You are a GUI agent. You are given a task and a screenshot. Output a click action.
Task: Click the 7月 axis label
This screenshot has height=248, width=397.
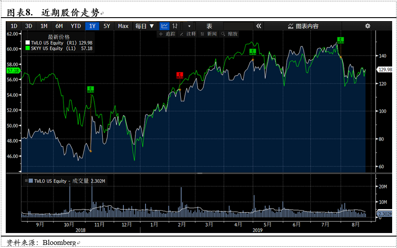point(325,224)
